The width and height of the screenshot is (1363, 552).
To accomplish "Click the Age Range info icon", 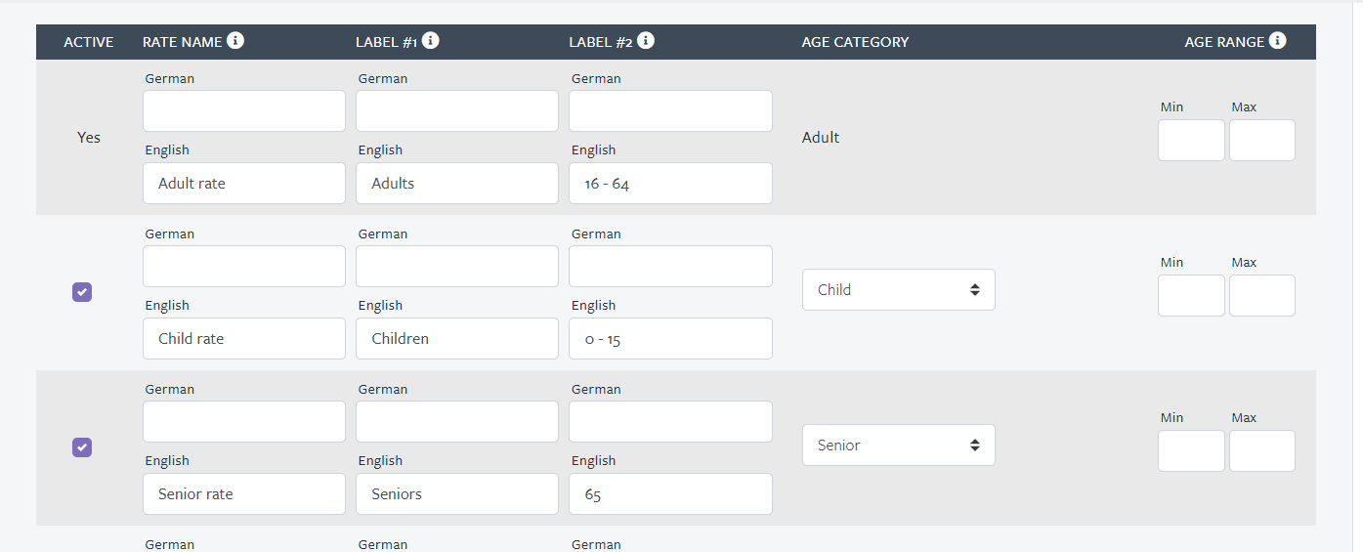I will click(x=1277, y=41).
